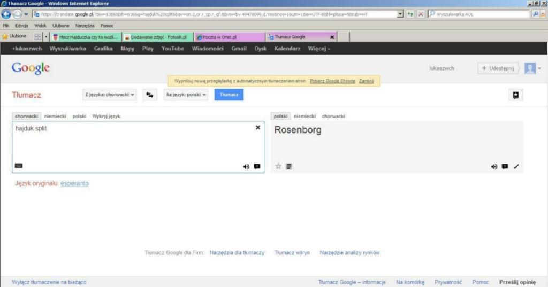Star the Rosenborg translation
Screen dimensions: 548x287
click(x=278, y=166)
